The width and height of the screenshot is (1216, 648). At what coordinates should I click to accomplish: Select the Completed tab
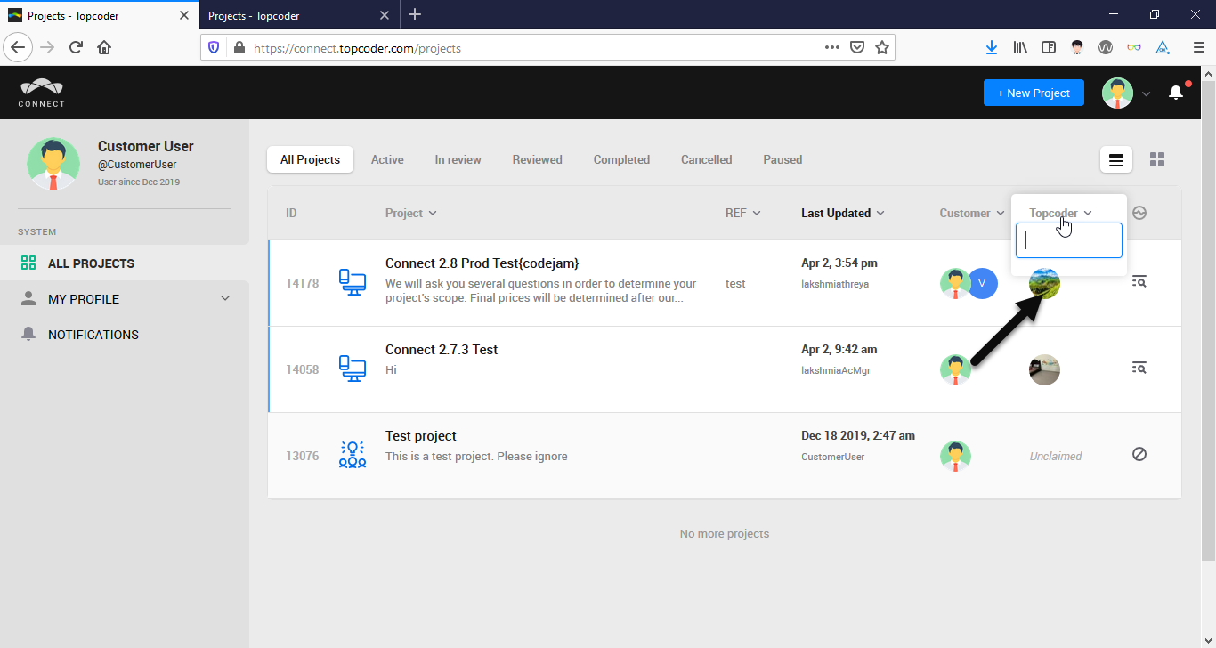[x=621, y=159]
